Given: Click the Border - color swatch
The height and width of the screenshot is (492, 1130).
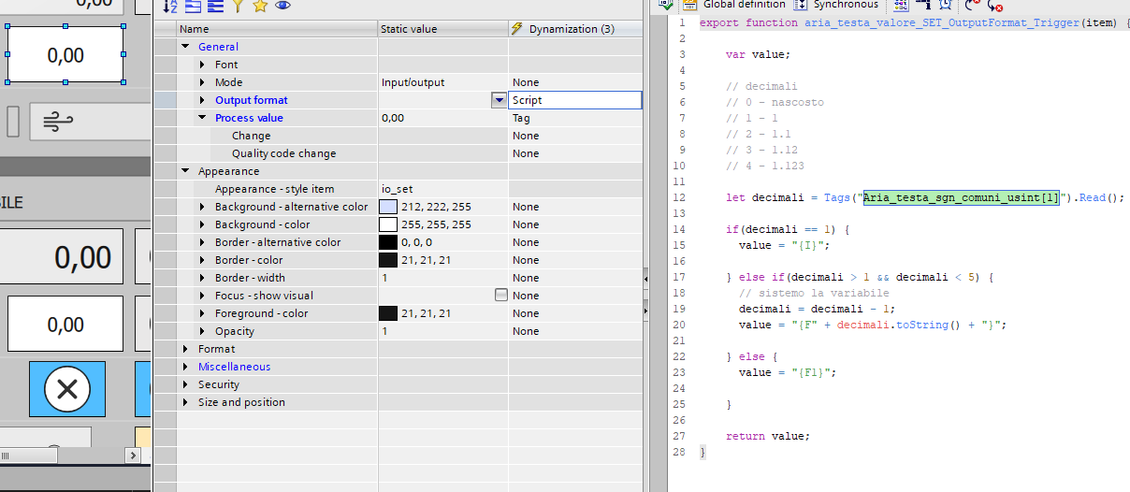Looking at the screenshot, I should [x=388, y=260].
